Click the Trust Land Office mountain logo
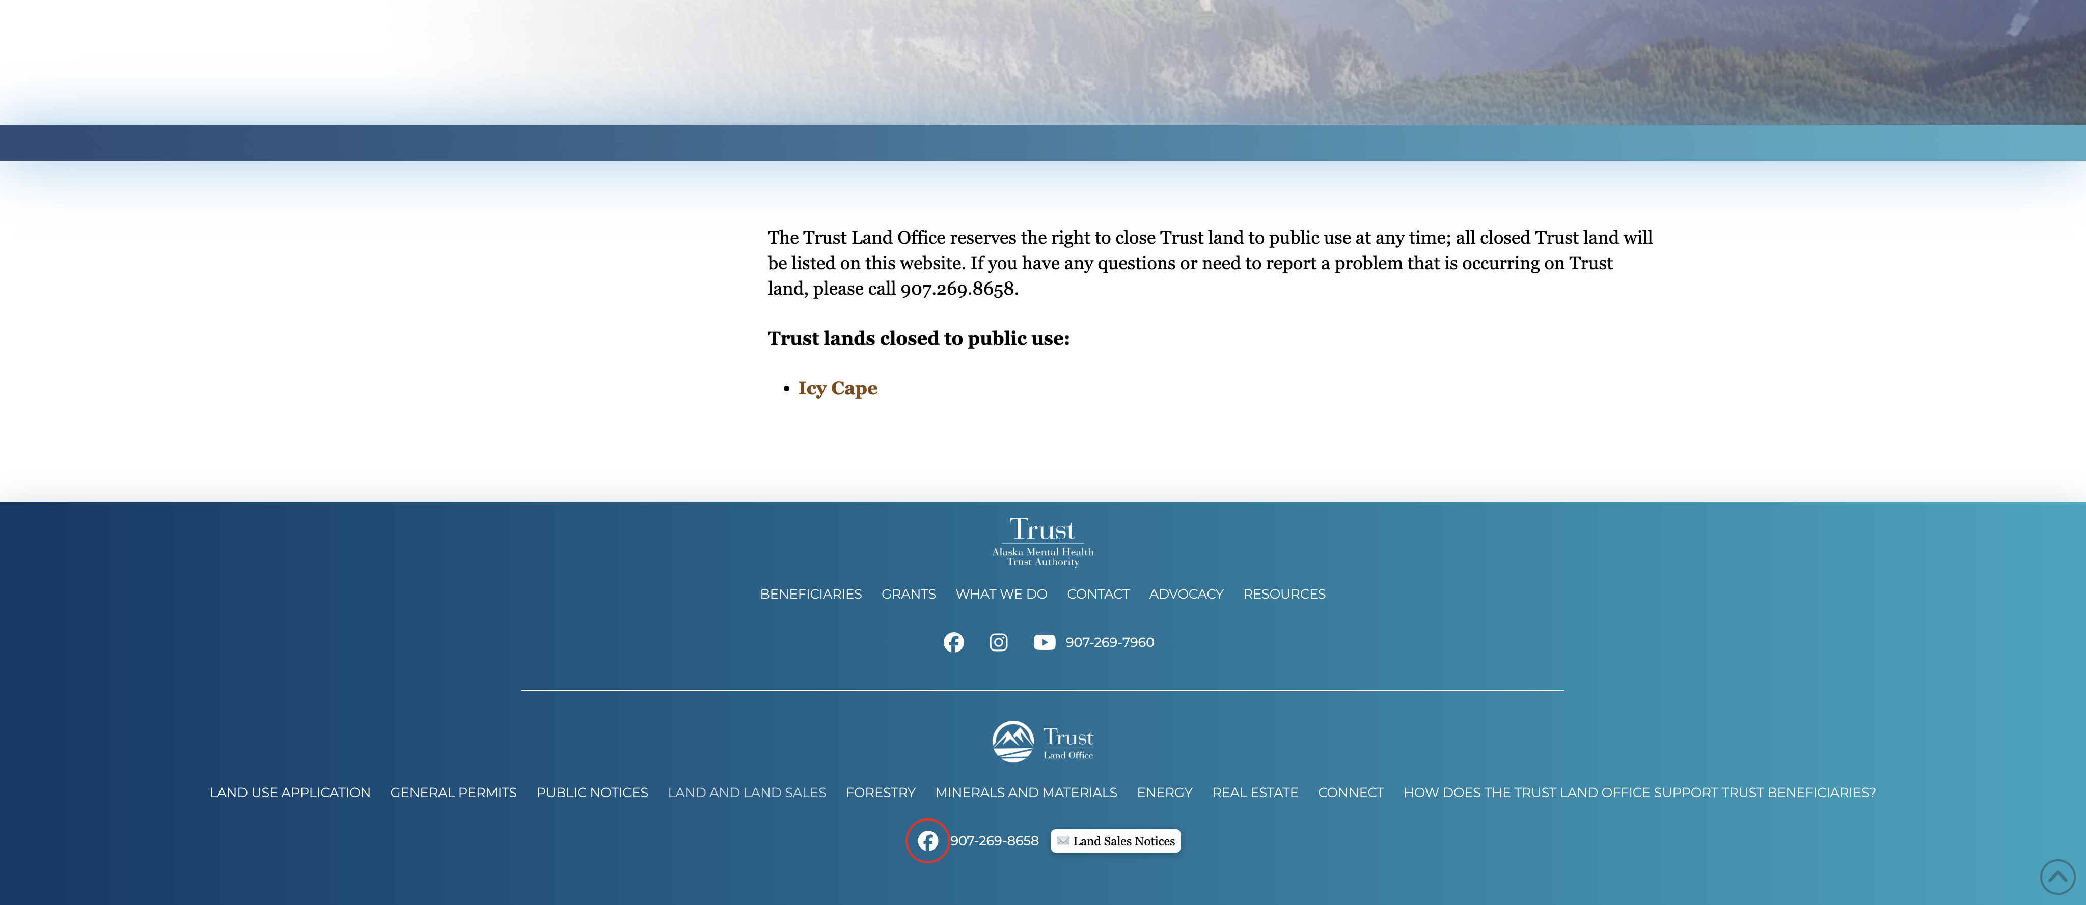 [1042, 742]
